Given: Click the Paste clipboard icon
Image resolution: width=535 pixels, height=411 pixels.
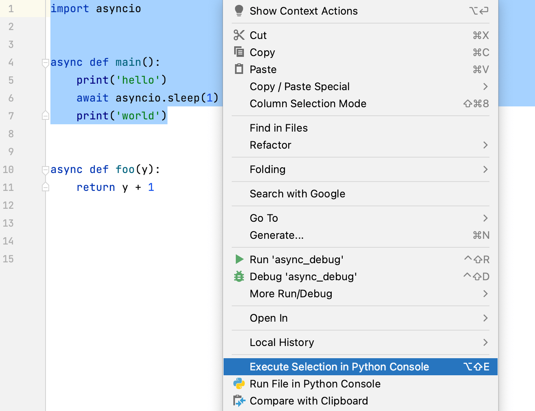Looking at the screenshot, I should point(239,69).
